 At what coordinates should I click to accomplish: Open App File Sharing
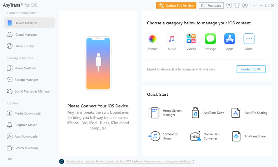(x=249, y=113)
